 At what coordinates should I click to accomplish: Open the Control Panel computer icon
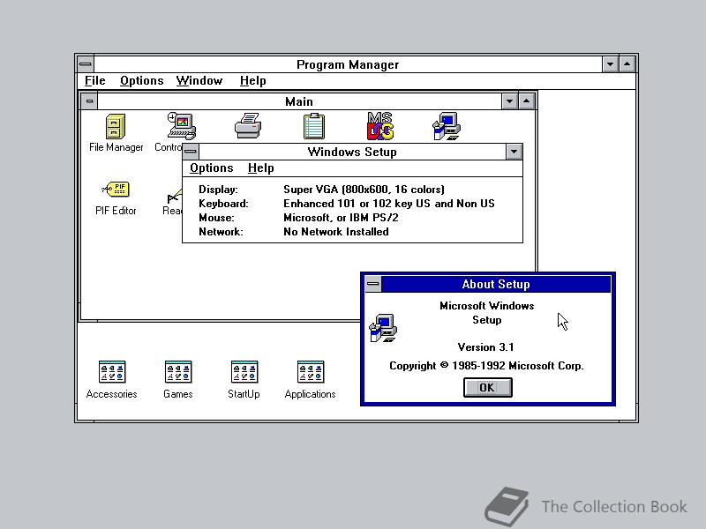point(182,126)
